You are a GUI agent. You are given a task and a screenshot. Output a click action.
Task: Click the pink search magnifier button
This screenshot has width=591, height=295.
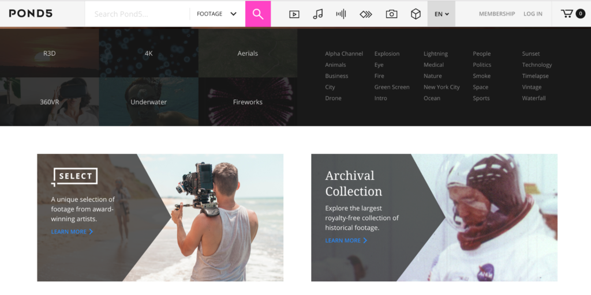click(258, 14)
